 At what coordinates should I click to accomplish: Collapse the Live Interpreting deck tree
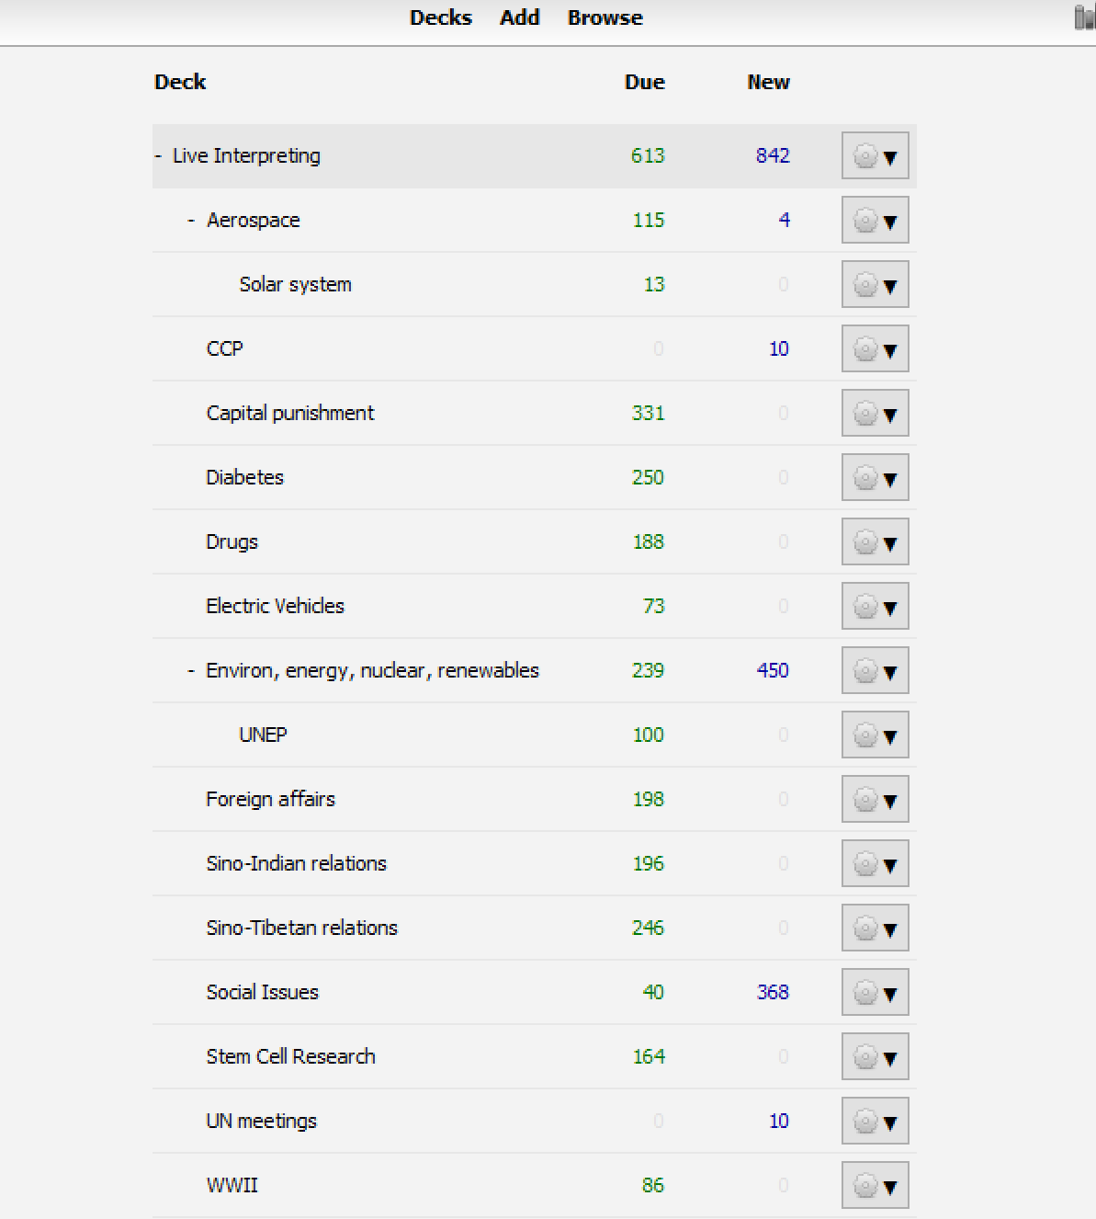(159, 156)
